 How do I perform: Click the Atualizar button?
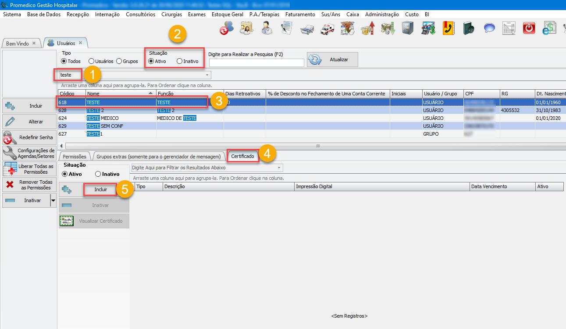pos(332,59)
